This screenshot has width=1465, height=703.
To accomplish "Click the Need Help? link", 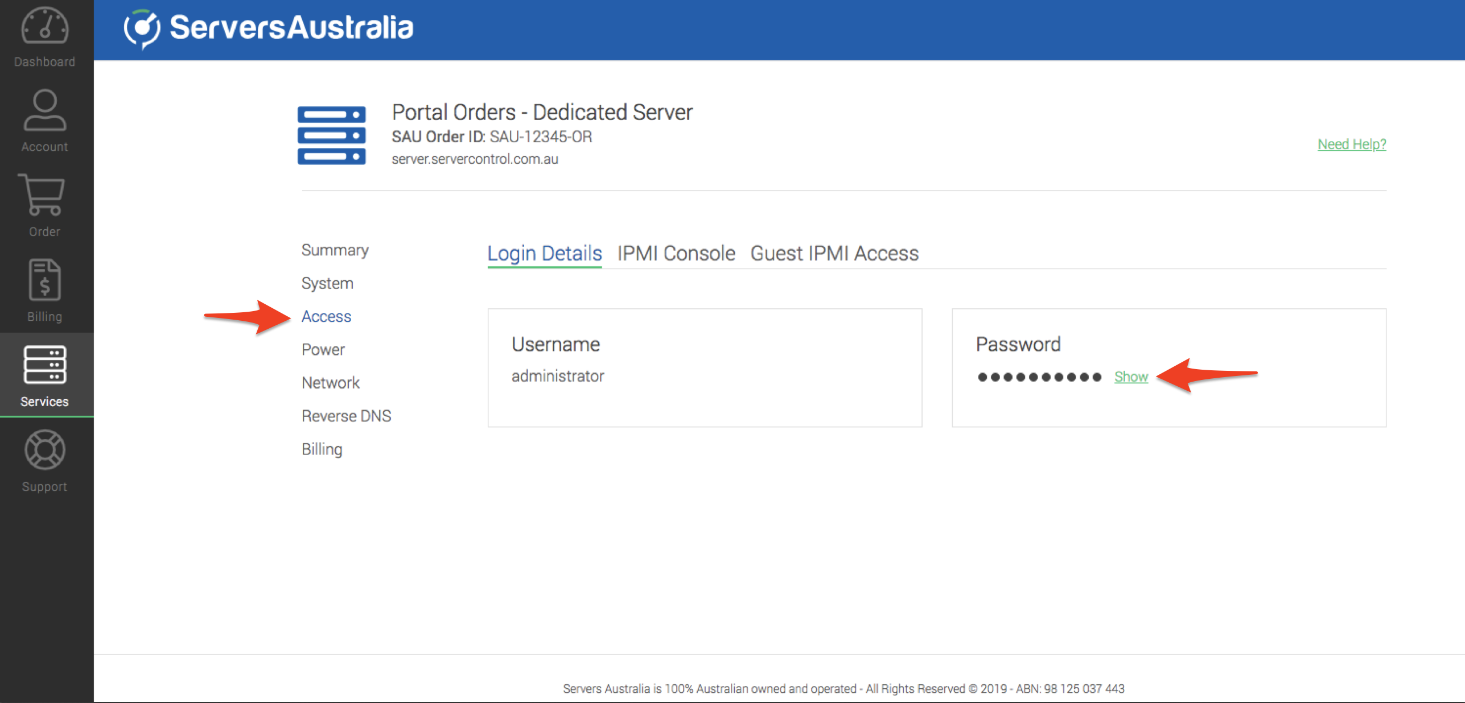I will click(1351, 144).
